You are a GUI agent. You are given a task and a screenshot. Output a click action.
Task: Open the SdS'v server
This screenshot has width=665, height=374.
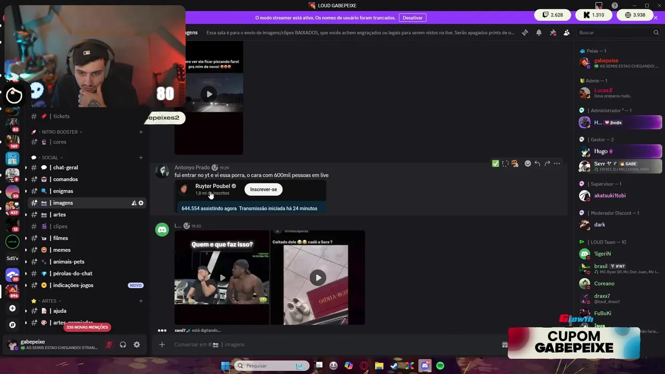pos(12,258)
